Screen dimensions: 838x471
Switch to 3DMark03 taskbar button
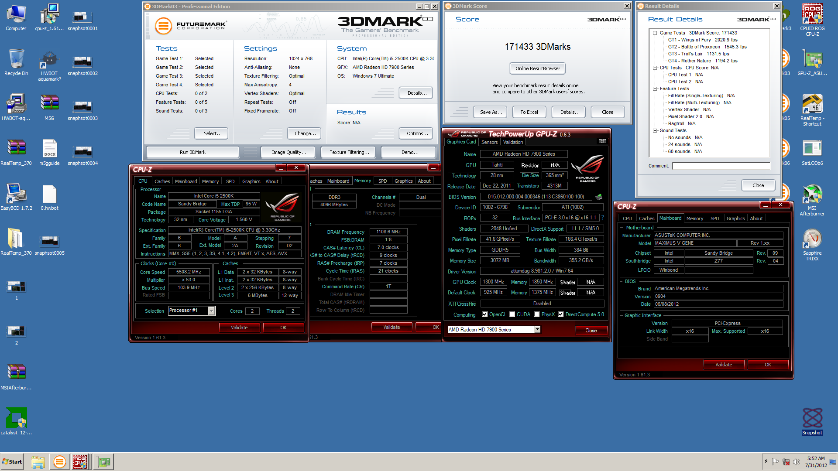(59, 462)
